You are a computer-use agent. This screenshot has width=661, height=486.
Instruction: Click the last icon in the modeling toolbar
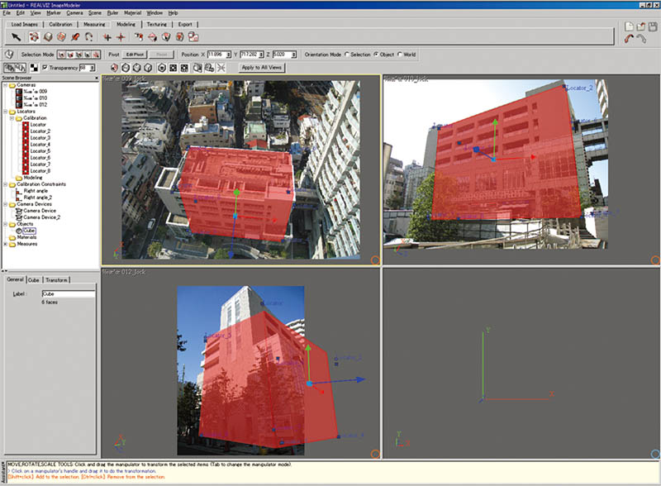click(193, 37)
